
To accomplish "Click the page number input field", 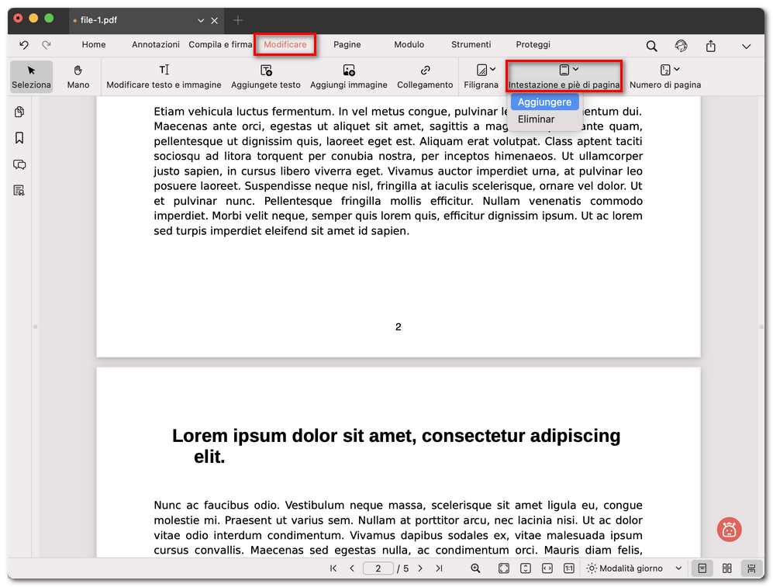I will [378, 568].
